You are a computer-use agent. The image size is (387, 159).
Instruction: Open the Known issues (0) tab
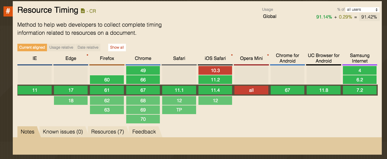pyautogui.click(x=63, y=132)
